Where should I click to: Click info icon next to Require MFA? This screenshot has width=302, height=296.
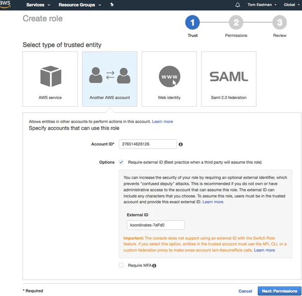click(x=154, y=266)
